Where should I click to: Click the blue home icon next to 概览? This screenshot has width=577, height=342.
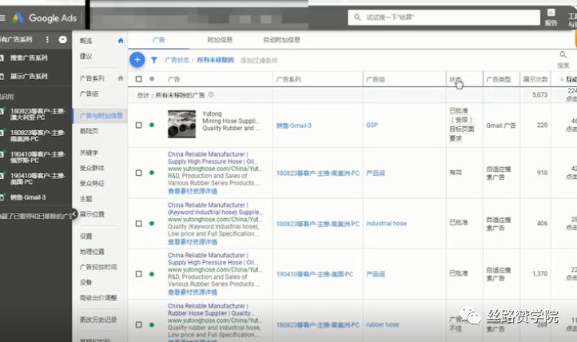tap(121, 41)
